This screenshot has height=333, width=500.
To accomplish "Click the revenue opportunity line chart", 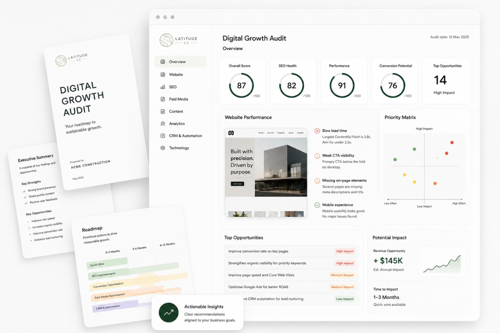I will [x=442, y=264].
